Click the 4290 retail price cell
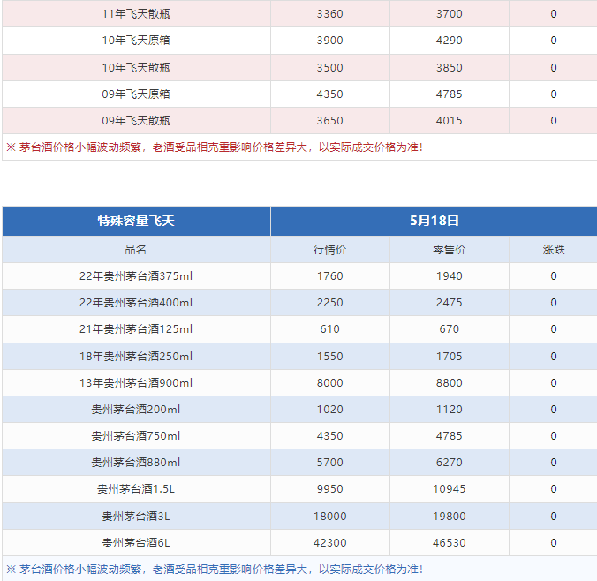The width and height of the screenshot is (597, 581). point(449,41)
